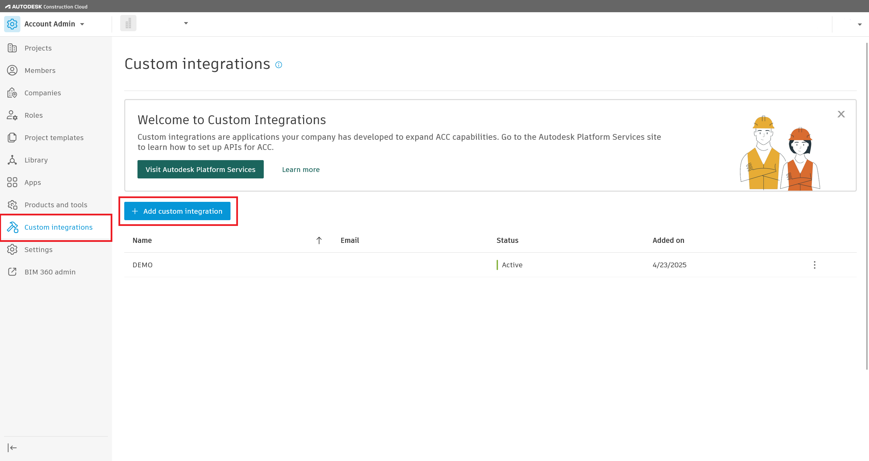Viewport: 869px width, 461px height.
Task: Go to Members in sidebar
Action: pos(40,71)
